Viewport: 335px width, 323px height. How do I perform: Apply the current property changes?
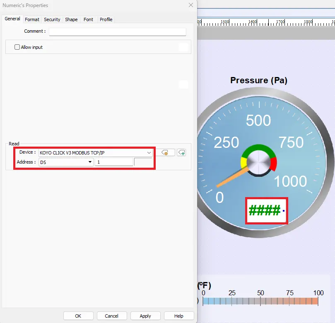point(145,316)
